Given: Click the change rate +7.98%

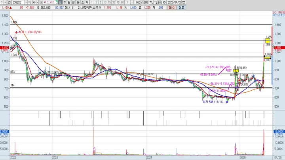Looking at the screenshot, I should tap(30, 8).
